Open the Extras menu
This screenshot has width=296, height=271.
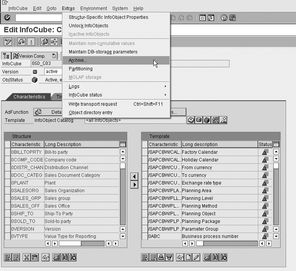tap(68, 8)
